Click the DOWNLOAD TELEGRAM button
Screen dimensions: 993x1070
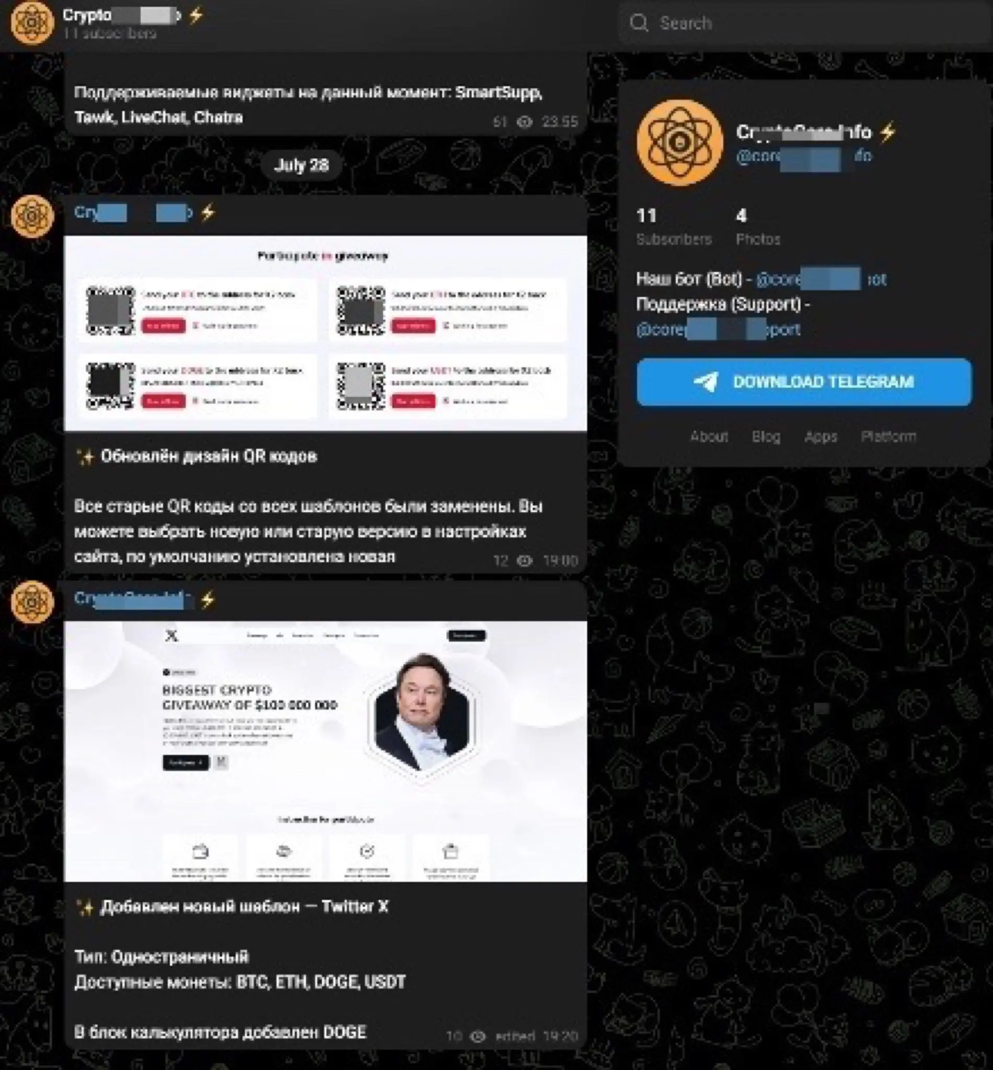coord(804,382)
